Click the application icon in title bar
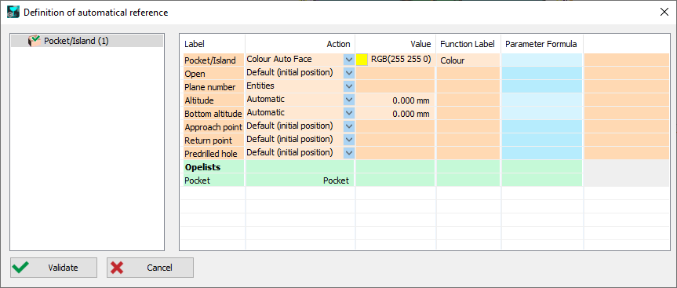677x288 pixels. pyautogui.click(x=13, y=12)
